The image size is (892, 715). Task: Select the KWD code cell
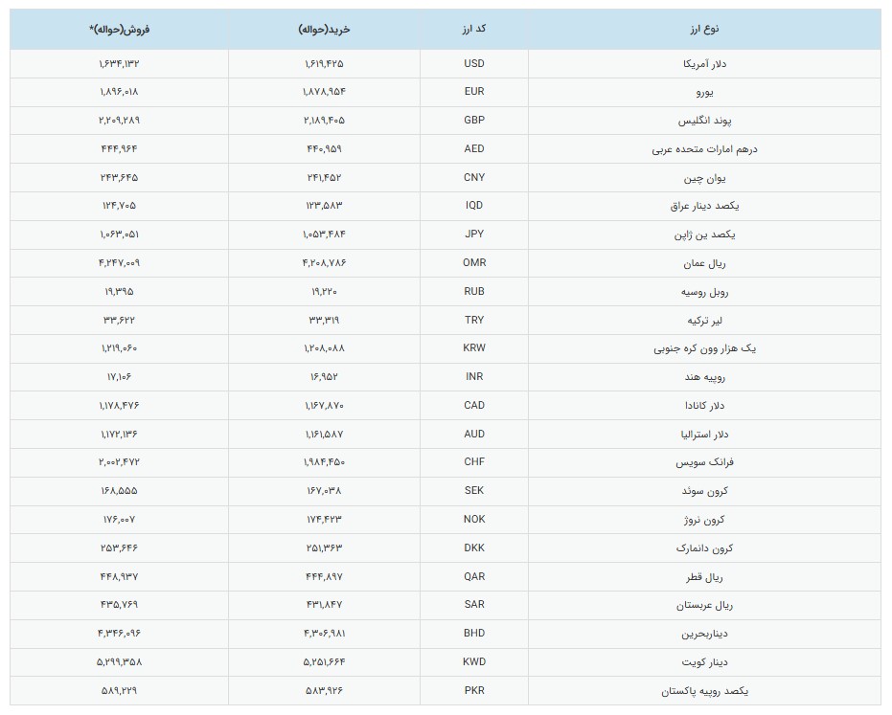474,662
